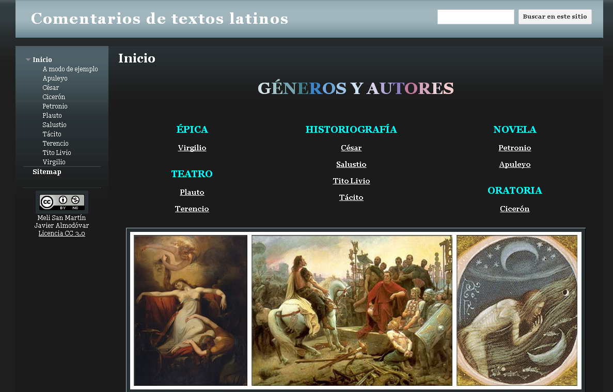Go to Tácito from the sidebar
Viewport: 613px width, 392px height.
tap(52, 134)
